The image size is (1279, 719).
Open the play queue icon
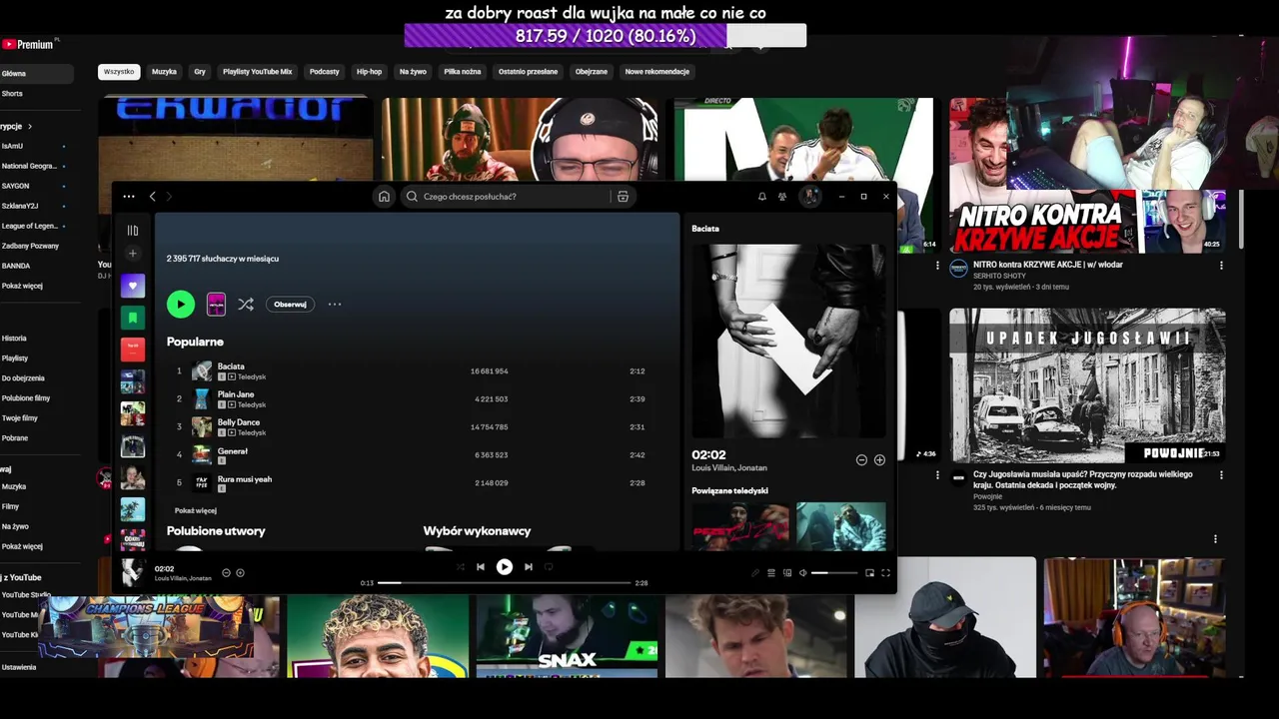point(771,573)
